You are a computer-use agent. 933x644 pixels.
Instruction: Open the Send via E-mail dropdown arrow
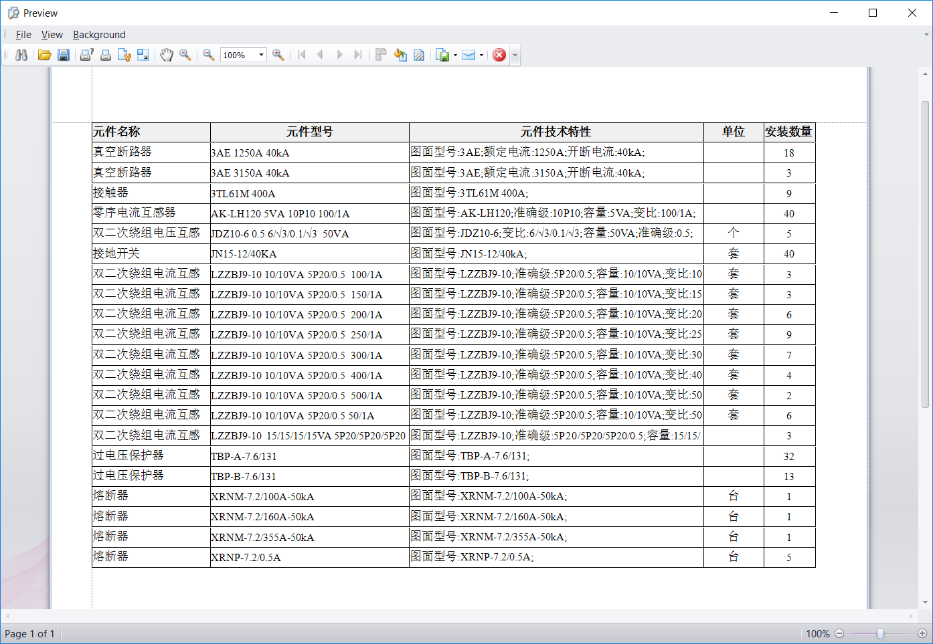481,55
